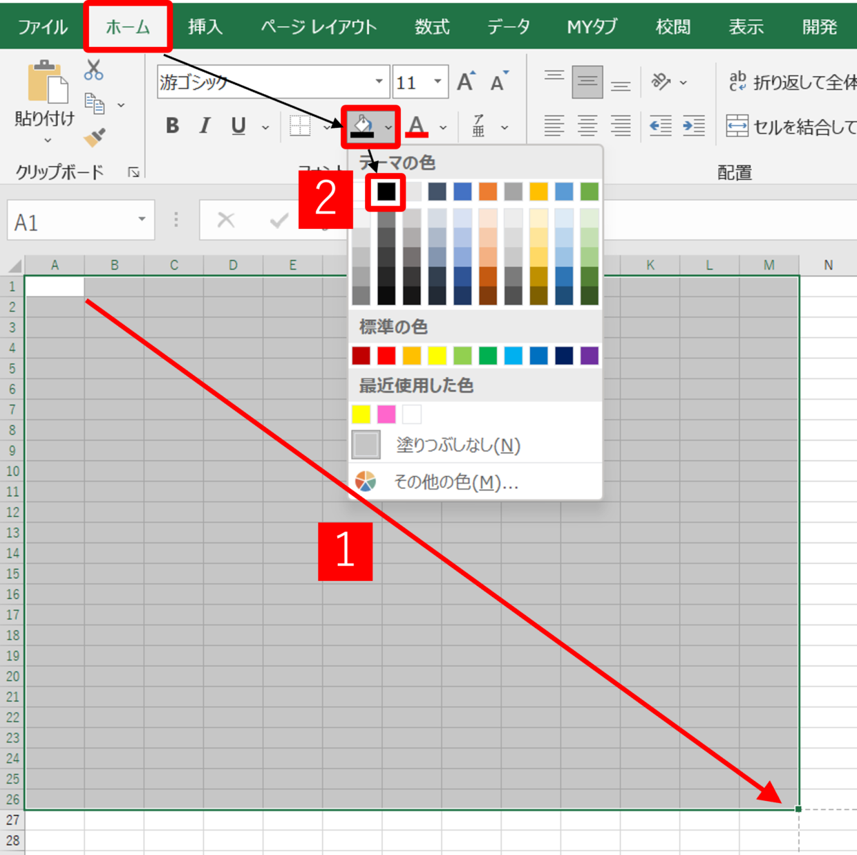Click the Format Painter brush icon

click(95, 137)
